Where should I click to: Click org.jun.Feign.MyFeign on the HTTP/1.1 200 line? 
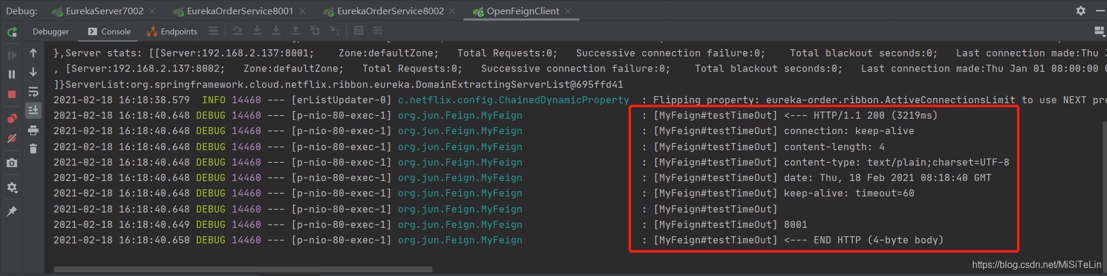[460, 116]
